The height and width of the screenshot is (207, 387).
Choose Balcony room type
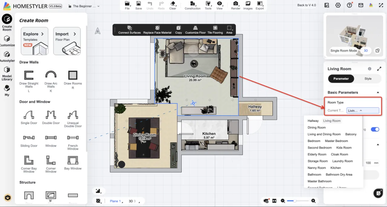pyautogui.click(x=351, y=134)
